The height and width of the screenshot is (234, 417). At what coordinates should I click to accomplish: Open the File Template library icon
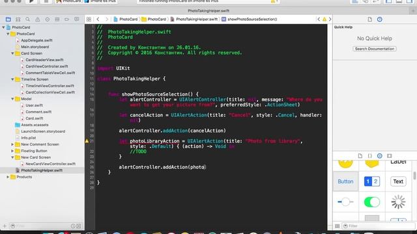tap(360, 156)
